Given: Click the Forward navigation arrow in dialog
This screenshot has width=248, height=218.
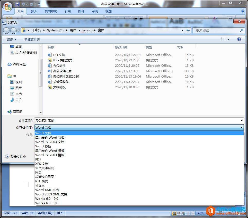Looking at the screenshot, I should point(13,31).
